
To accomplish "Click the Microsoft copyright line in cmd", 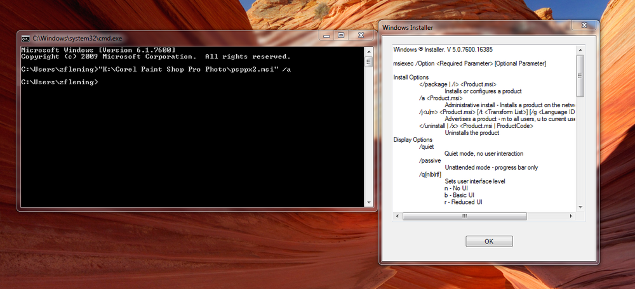I will point(156,56).
